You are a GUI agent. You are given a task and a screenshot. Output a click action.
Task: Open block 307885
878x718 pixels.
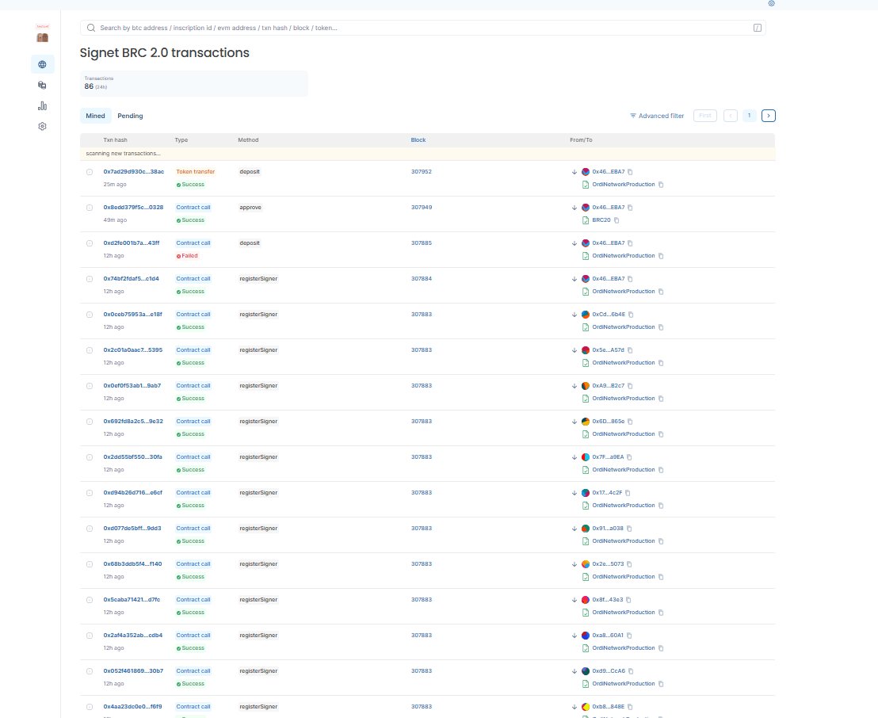421,243
